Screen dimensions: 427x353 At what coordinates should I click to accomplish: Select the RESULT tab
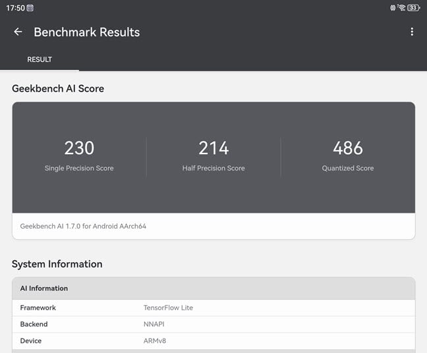point(40,59)
